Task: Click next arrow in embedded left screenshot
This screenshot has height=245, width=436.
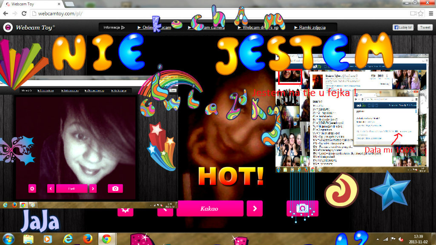Action: coord(93,188)
